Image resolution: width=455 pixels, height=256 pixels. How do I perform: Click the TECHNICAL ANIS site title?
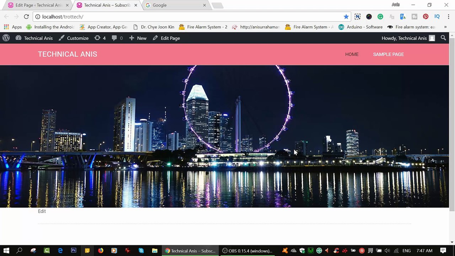tap(68, 54)
